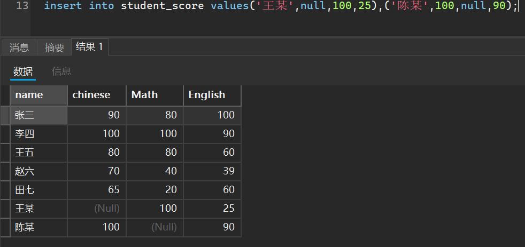Select row header beside 张三 row
Viewport: 525px width, 247px height.
tap(5, 115)
